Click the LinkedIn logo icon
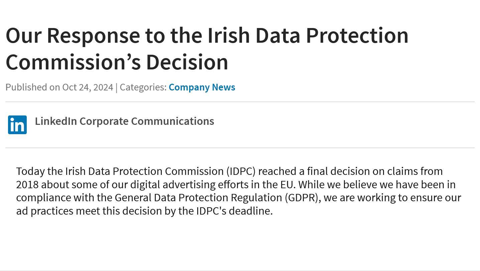 pyautogui.click(x=17, y=125)
